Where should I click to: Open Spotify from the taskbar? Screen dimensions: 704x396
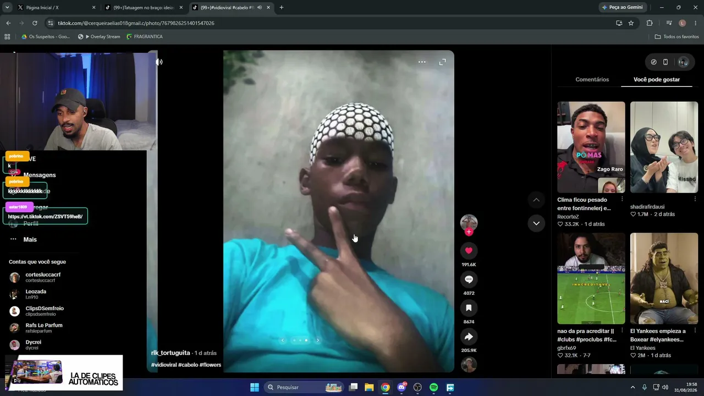tap(434, 387)
